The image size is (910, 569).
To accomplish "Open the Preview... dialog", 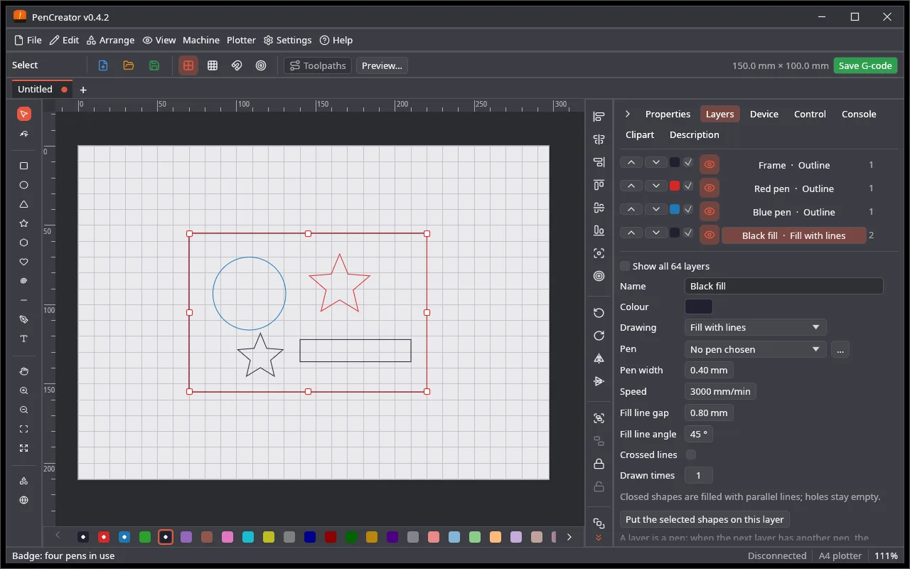I will click(x=382, y=65).
